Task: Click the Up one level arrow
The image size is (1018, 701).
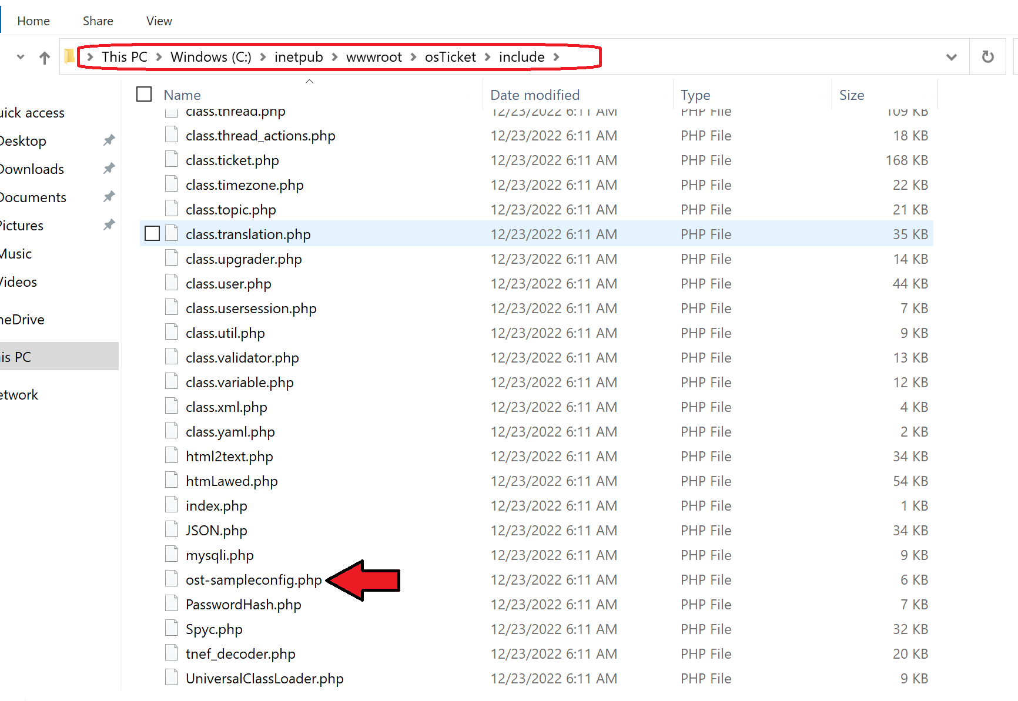Action: [x=45, y=58]
